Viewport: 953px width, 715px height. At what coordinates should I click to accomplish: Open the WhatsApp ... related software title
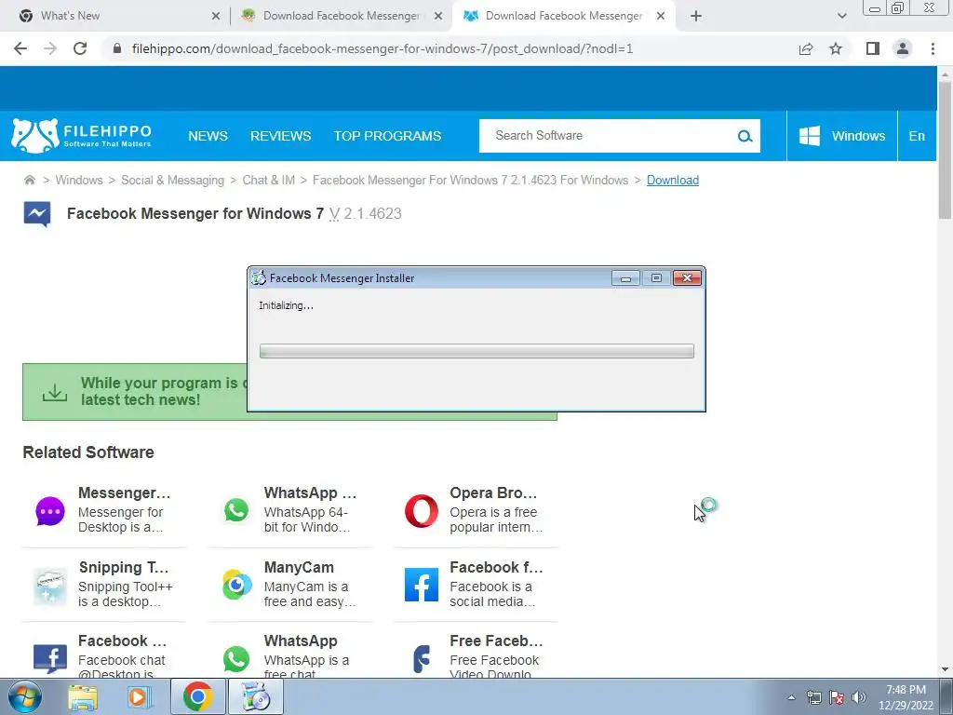click(310, 492)
